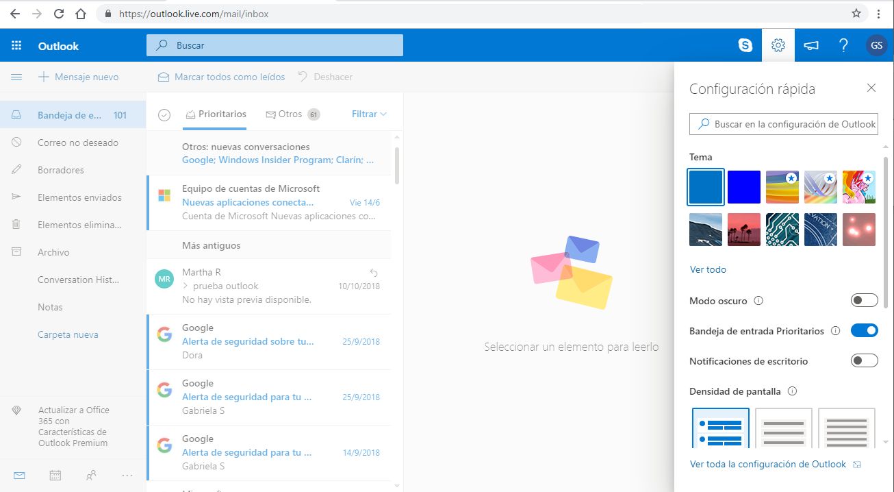
Task: Open the People module icon
Action: (x=91, y=475)
